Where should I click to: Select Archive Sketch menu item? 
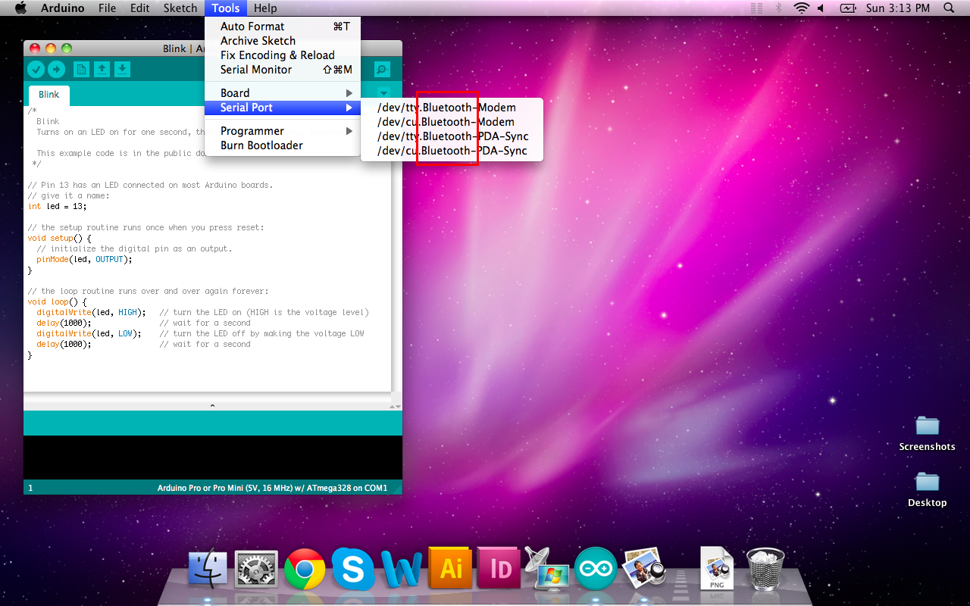pyautogui.click(x=283, y=41)
